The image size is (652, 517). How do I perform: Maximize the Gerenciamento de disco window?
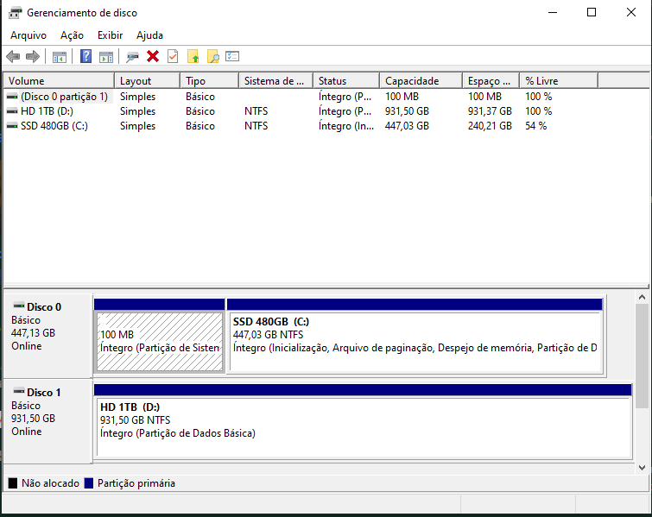pyautogui.click(x=592, y=12)
